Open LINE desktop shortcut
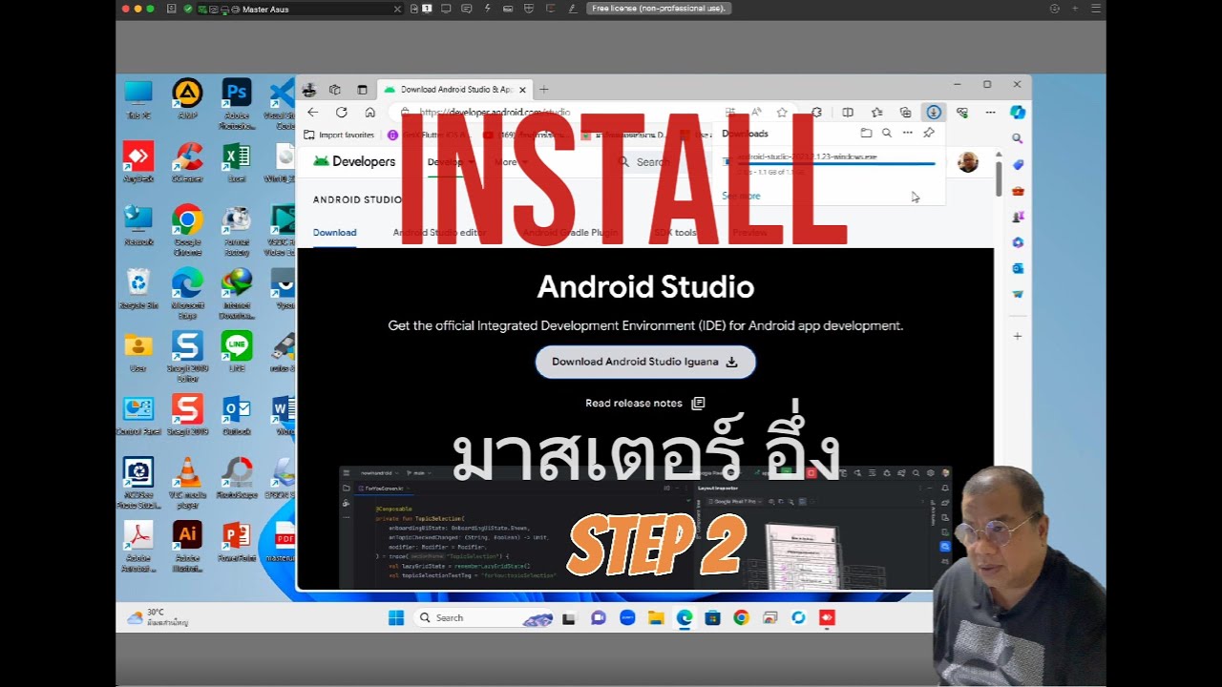1222x687 pixels. (237, 351)
